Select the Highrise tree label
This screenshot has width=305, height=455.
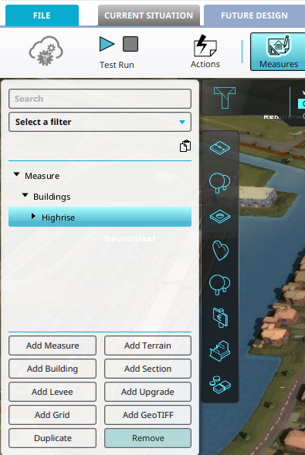pyautogui.click(x=58, y=217)
